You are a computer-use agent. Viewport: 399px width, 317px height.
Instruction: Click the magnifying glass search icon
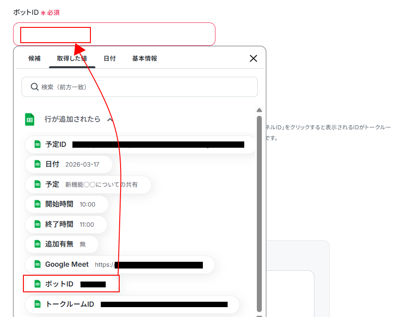tap(34, 87)
